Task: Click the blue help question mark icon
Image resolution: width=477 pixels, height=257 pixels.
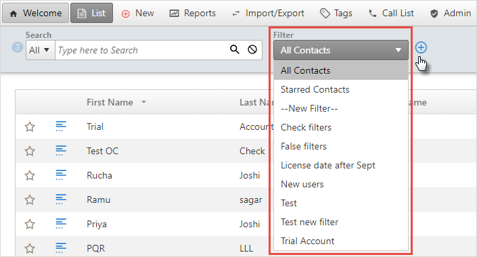Action: (18, 47)
